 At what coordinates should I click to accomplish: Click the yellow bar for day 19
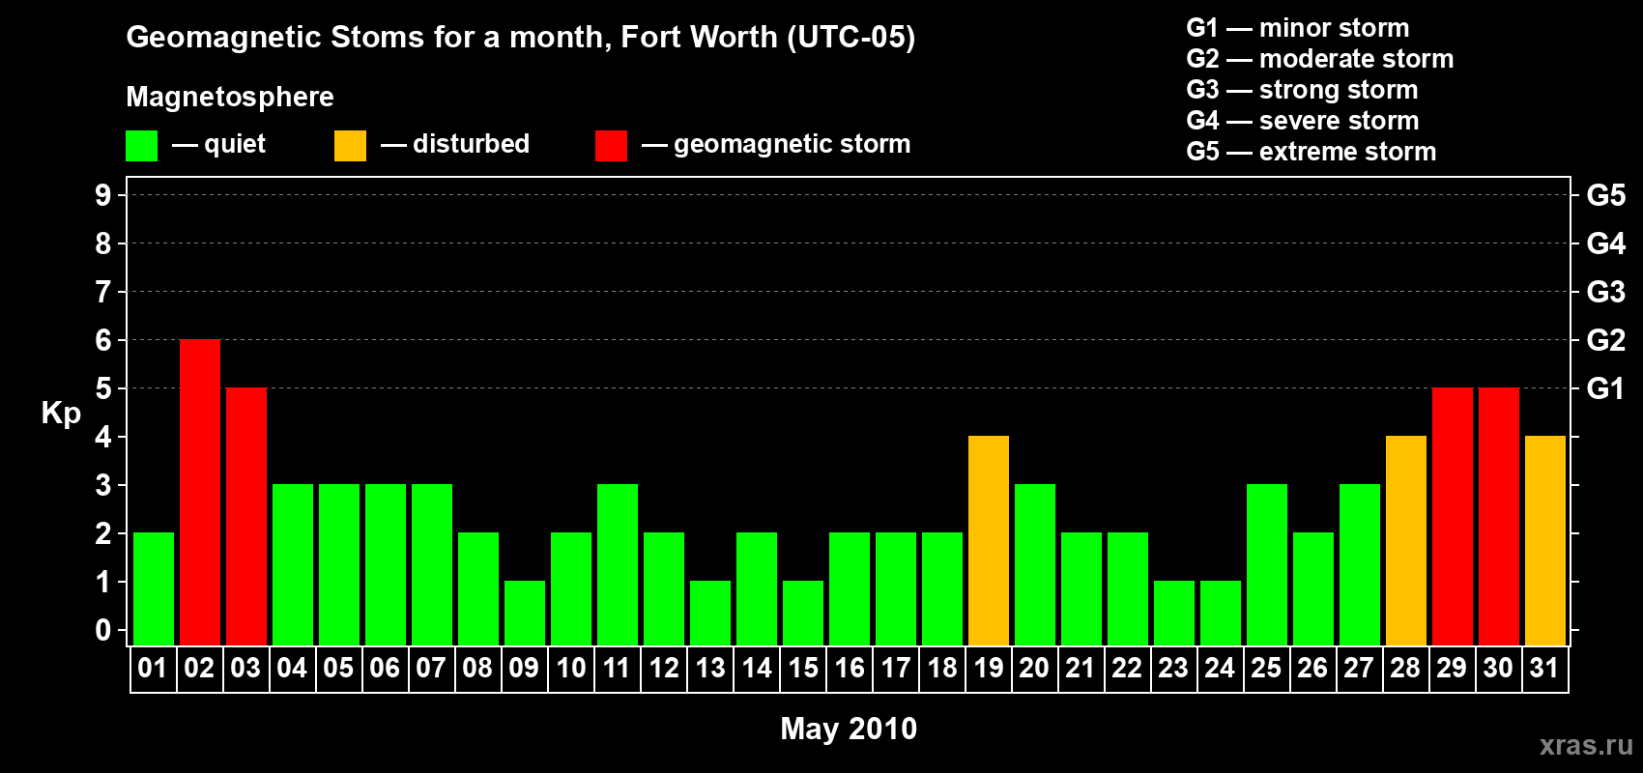pyautogui.click(x=989, y=541)
